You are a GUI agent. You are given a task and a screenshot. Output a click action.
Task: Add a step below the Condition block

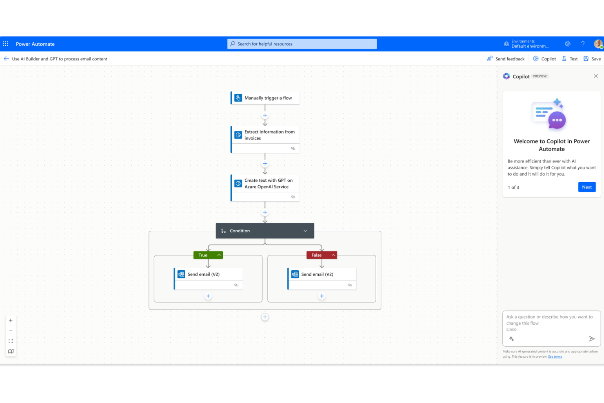tap(265, 317)
